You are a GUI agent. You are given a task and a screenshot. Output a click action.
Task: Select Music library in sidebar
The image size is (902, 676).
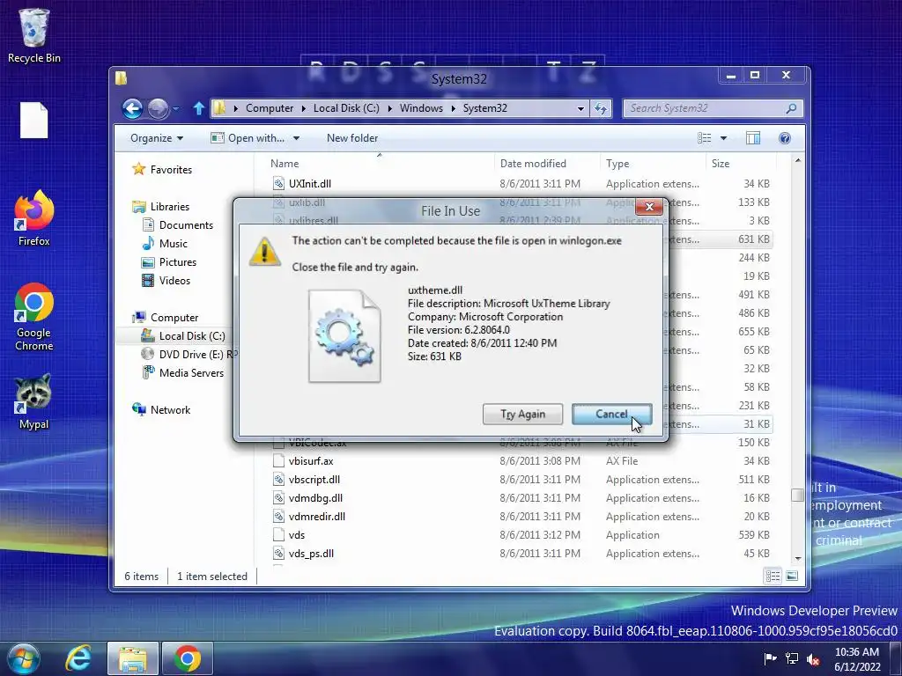tap(165, 243)
